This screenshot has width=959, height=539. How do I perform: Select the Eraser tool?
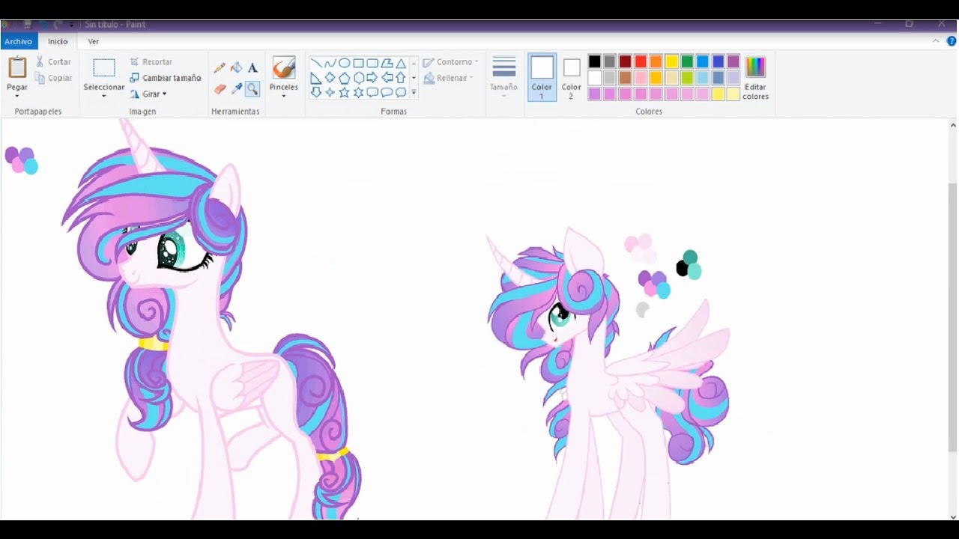[220, 89]
